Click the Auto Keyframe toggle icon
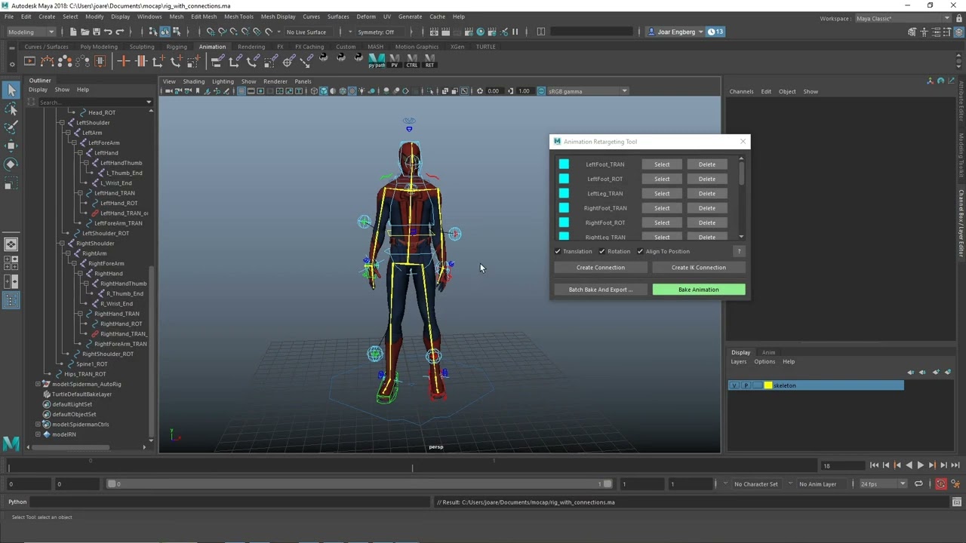 point(941,484)
